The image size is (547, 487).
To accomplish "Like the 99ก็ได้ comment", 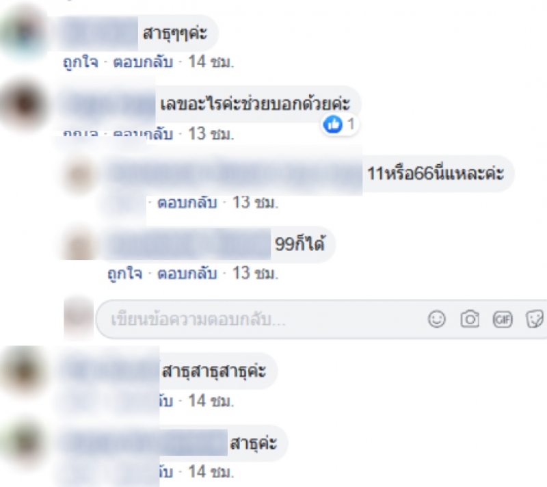I will tap(125, 274).
